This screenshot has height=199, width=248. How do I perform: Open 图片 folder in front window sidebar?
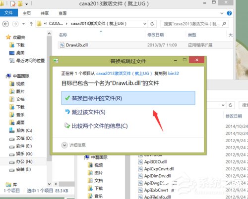[17, 91]
